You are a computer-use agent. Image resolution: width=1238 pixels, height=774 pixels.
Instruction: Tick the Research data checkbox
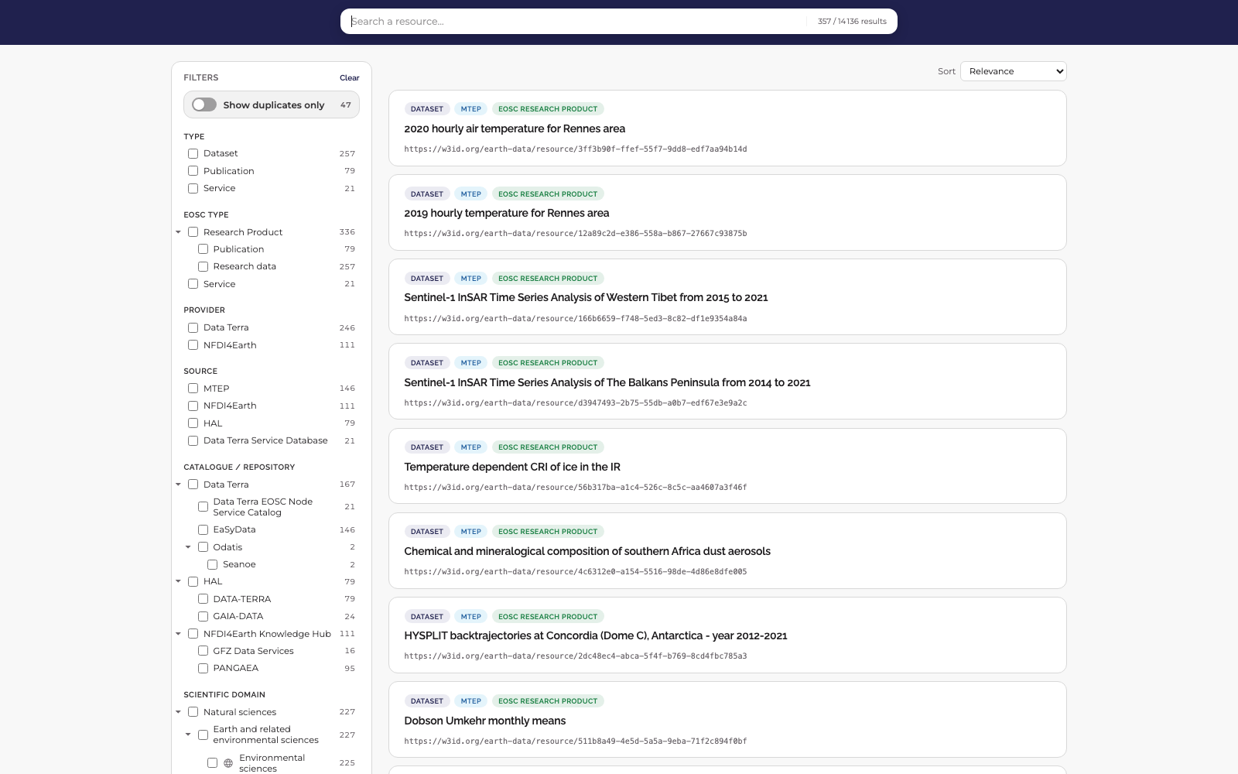[x=203, y=266]
